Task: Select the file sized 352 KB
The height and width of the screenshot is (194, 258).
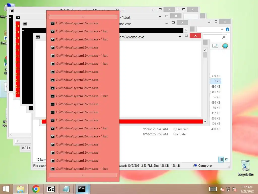Action: click(216, 113)
